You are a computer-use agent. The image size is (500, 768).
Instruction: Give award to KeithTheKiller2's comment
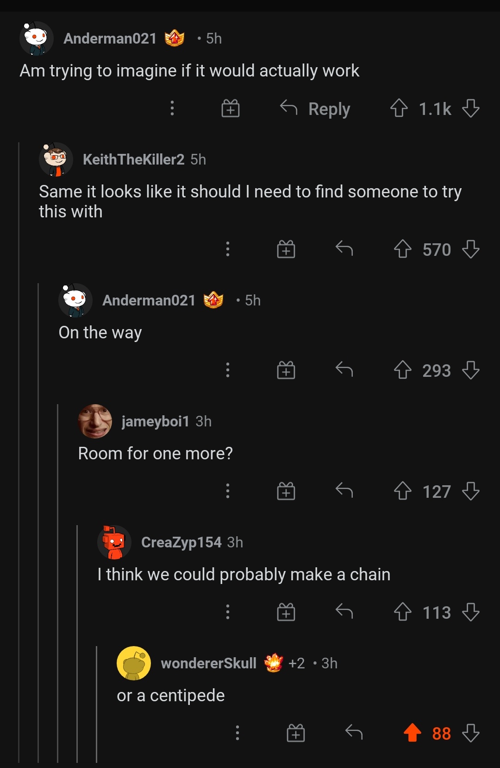tap(286, 249)
